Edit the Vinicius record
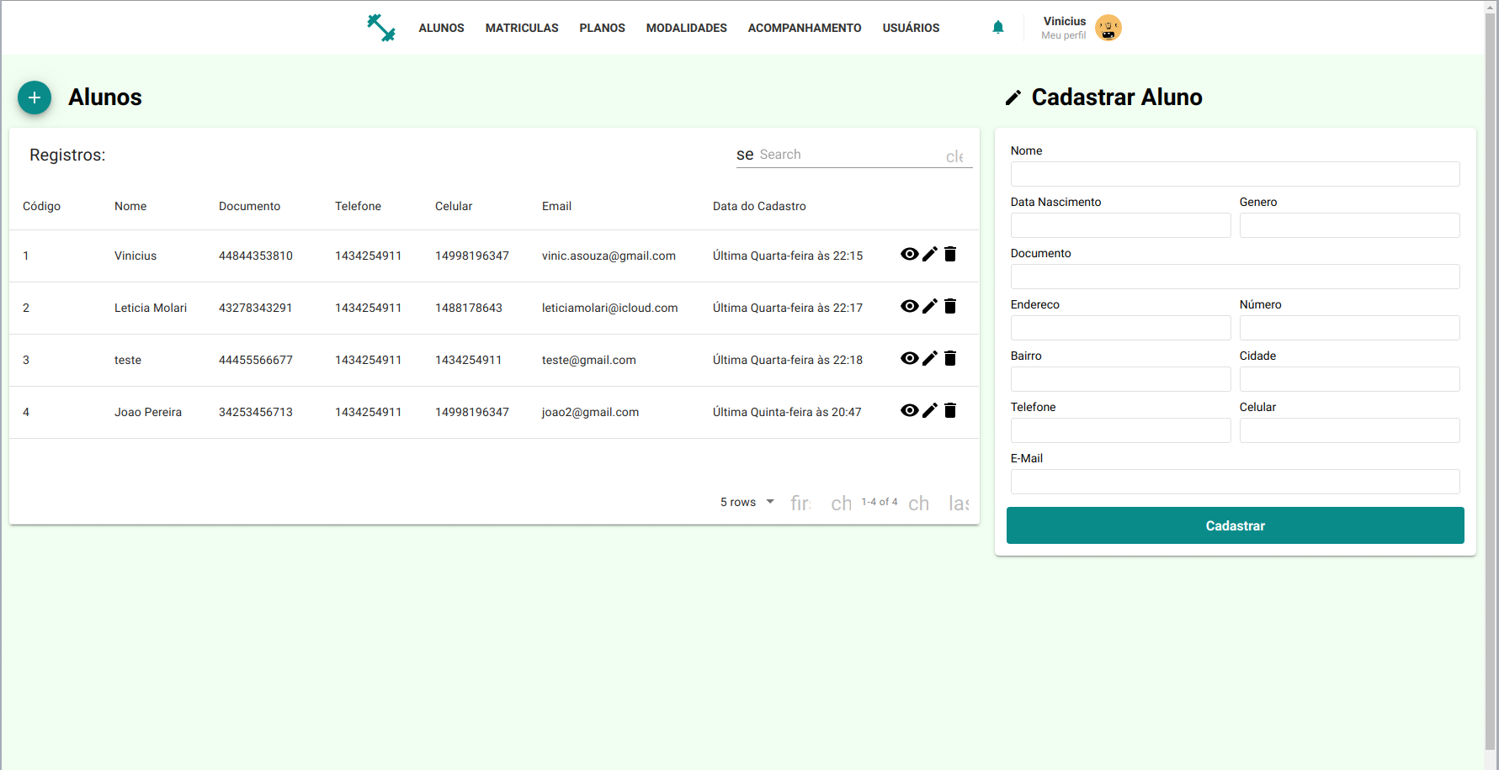Image resolution: width=1499 pixels, height=770 pixels. (930, 255)
